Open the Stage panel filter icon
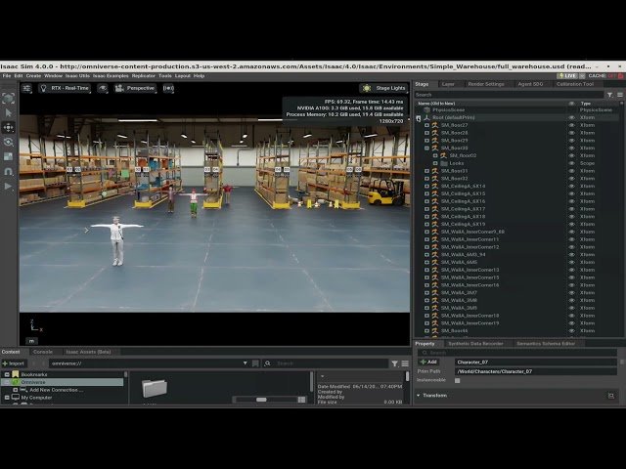Screen dimensions: 626x469 (x=609, y=95)
